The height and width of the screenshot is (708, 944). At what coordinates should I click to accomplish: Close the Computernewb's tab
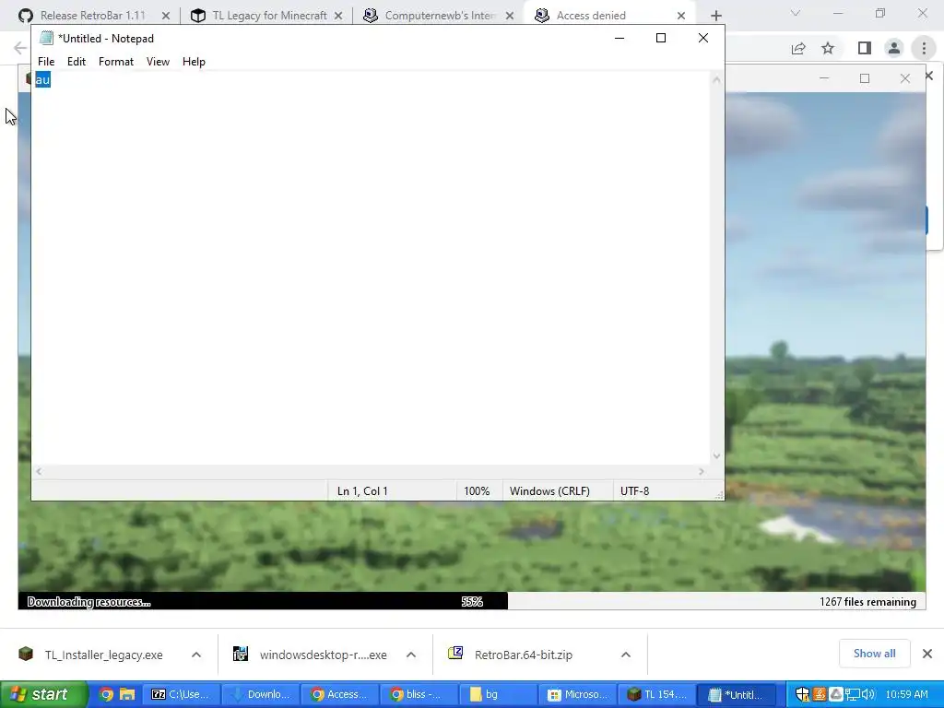coord(510,16)
